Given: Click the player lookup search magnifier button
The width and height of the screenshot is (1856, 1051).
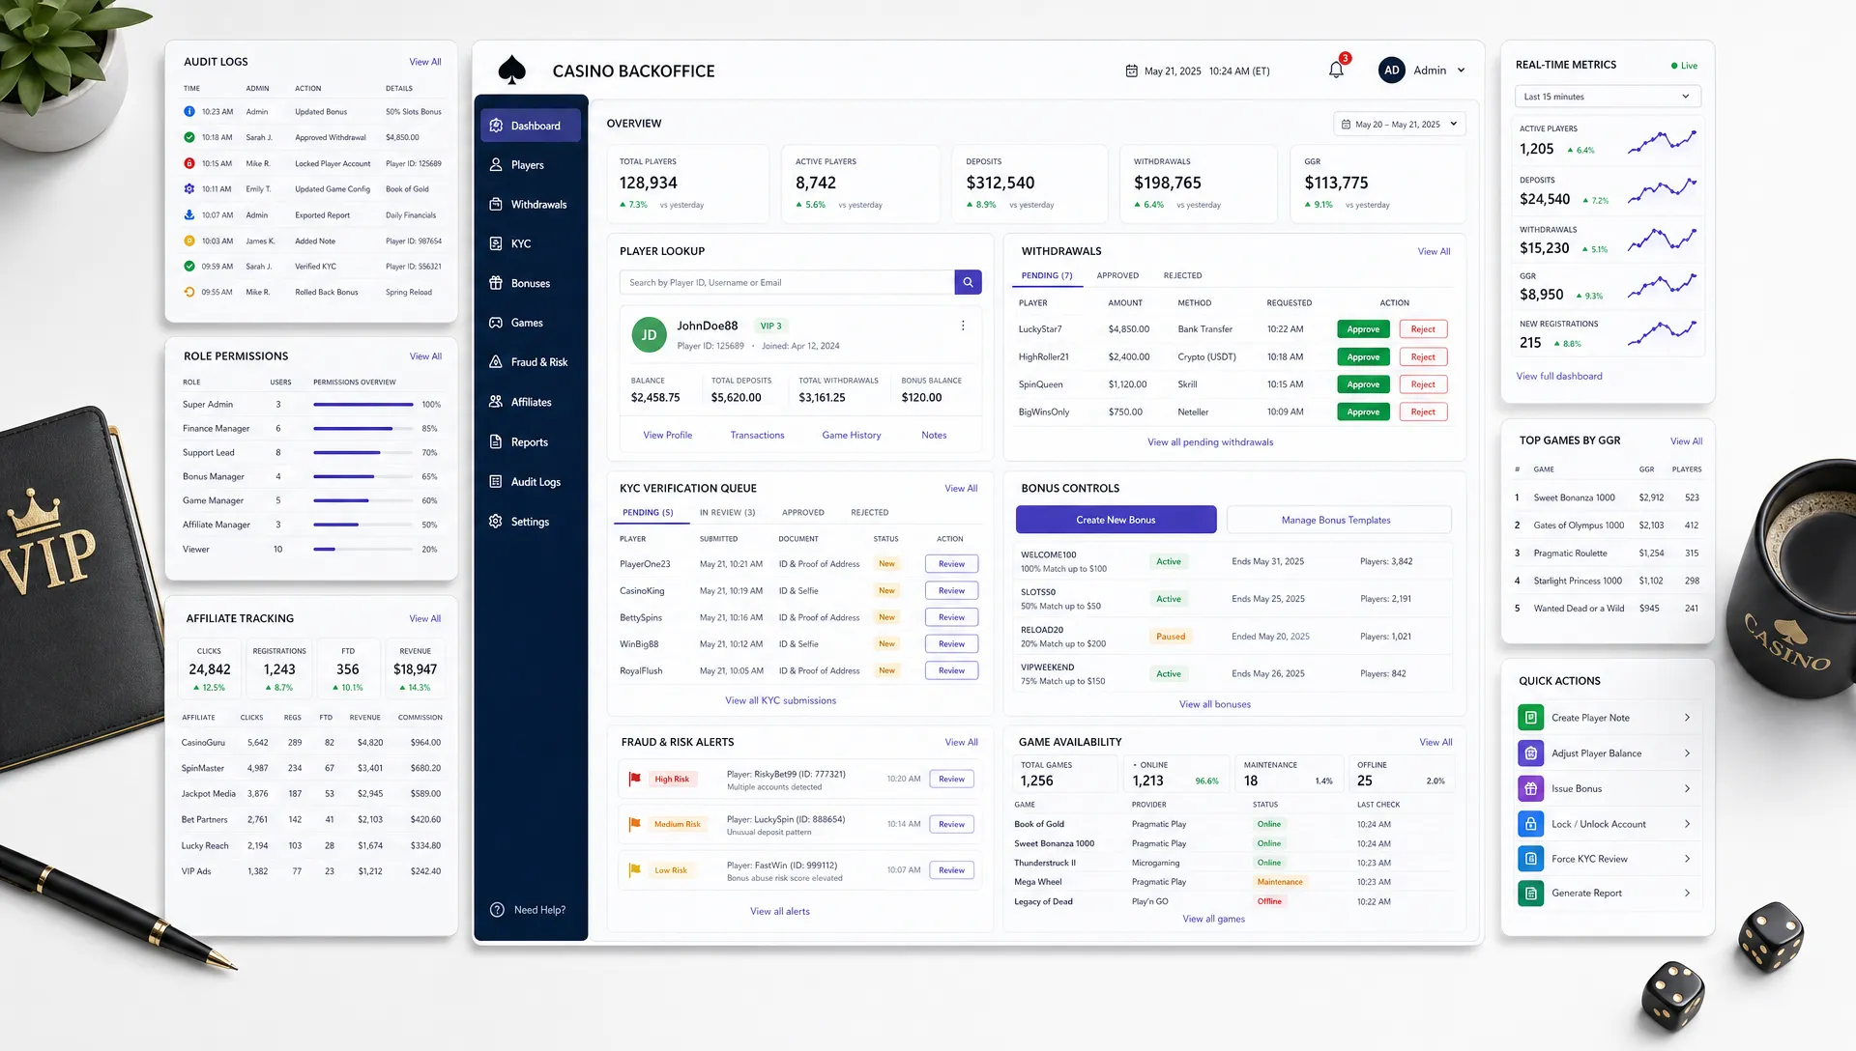Looking at the screenshot, I should (x=968, y=282).
